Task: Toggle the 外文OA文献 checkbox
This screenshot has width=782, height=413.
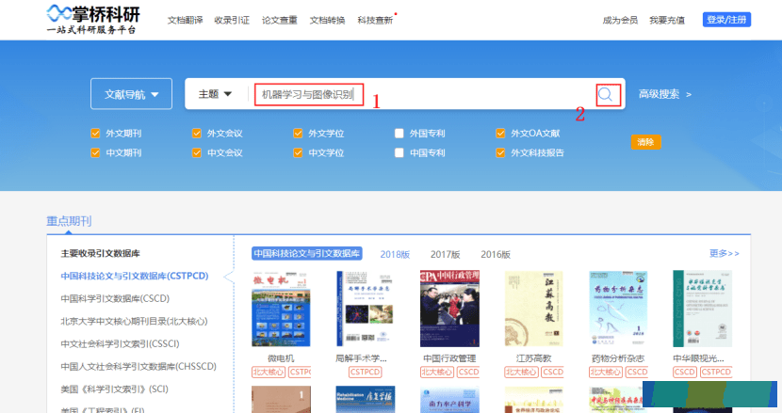Action: pos(500,133)
